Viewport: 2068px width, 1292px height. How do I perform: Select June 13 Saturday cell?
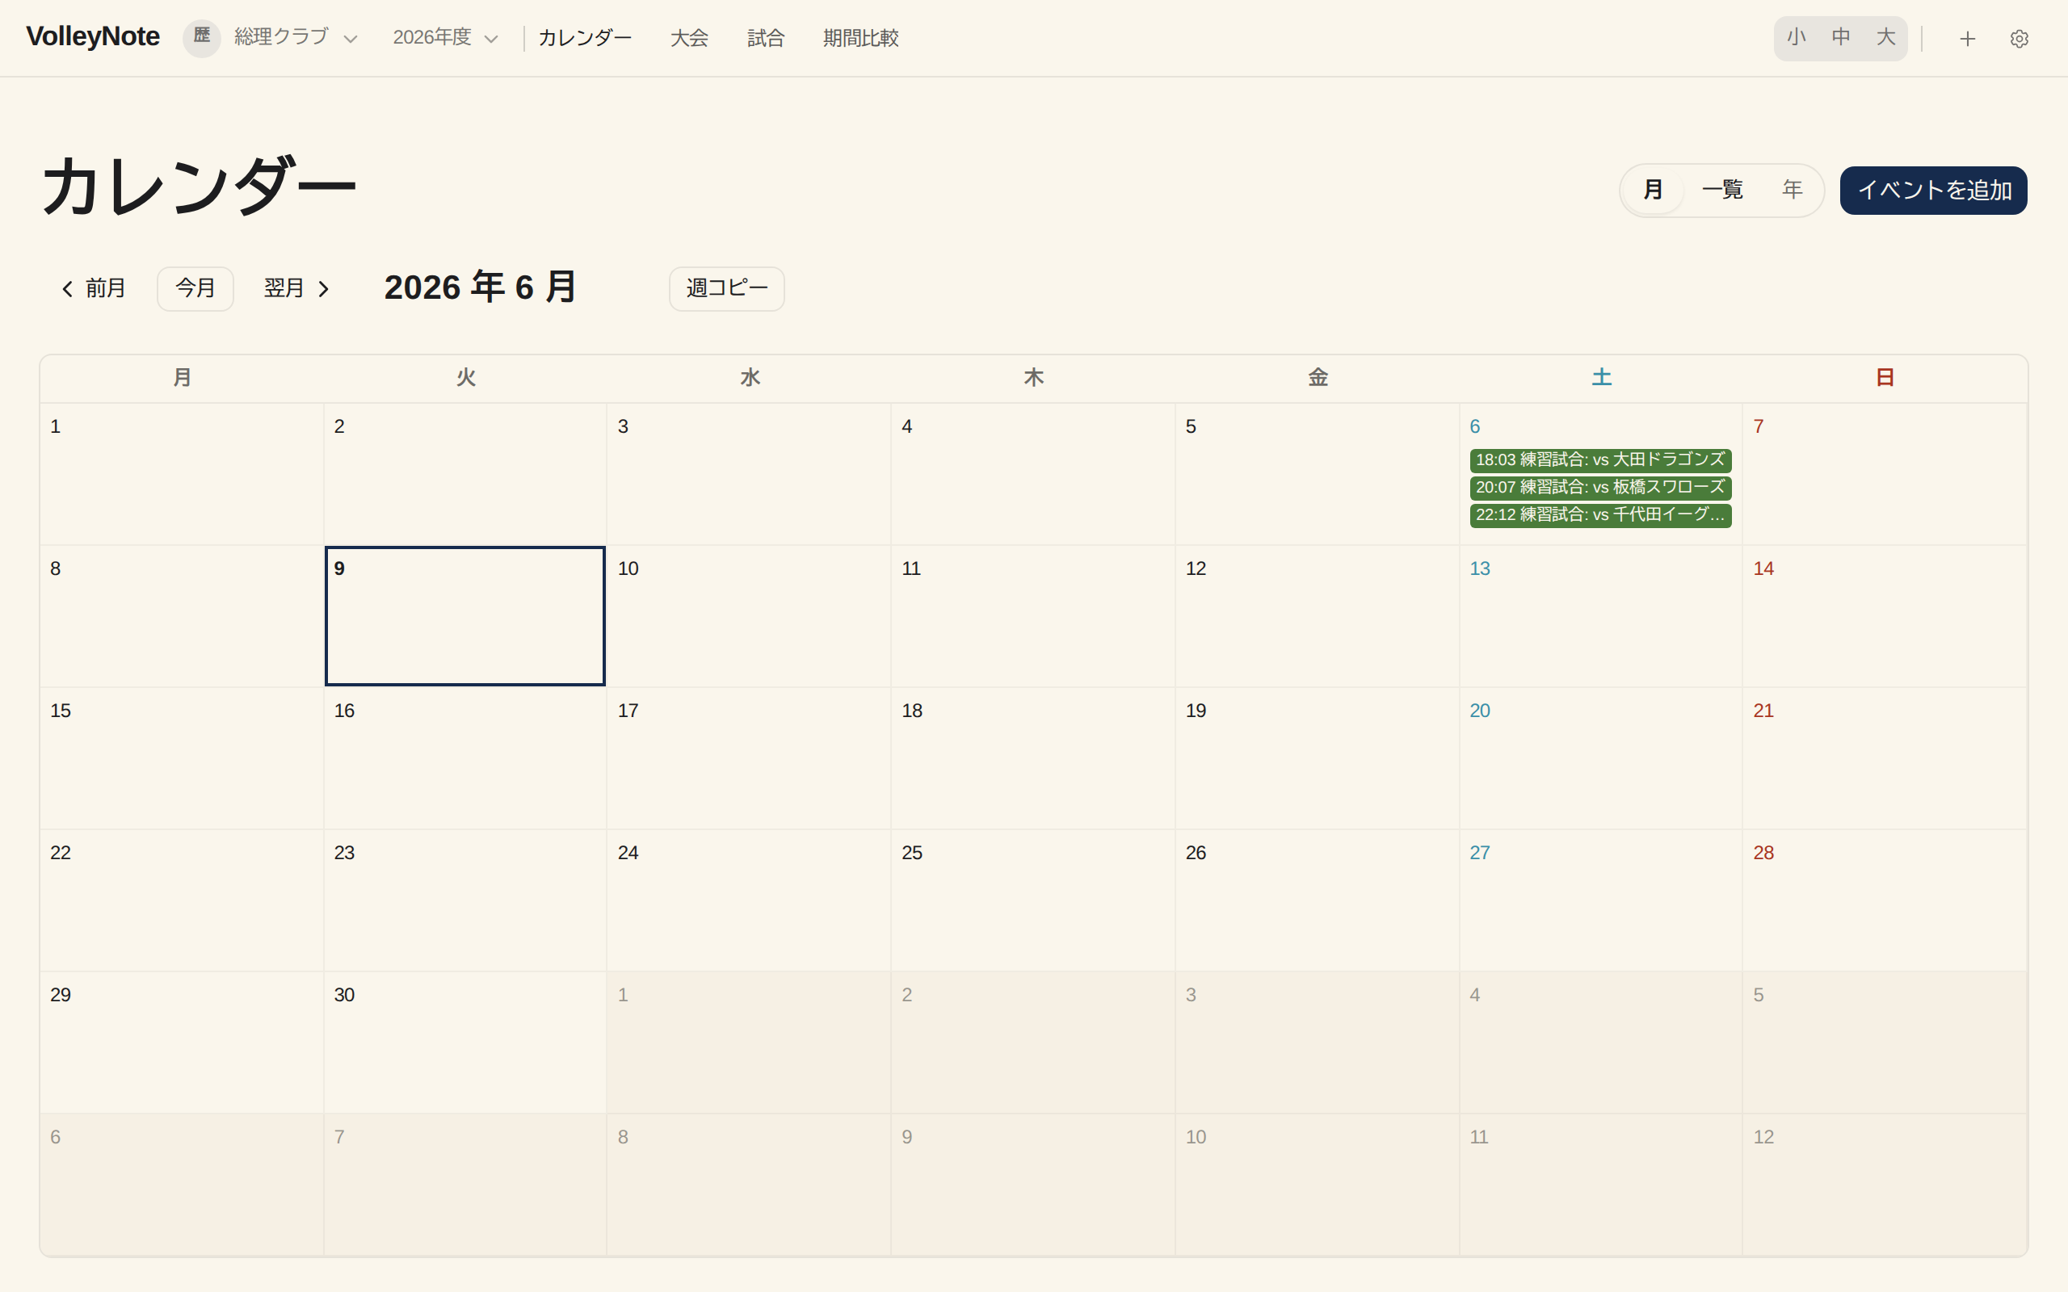pyautogui.click(x=1600, y=616)
